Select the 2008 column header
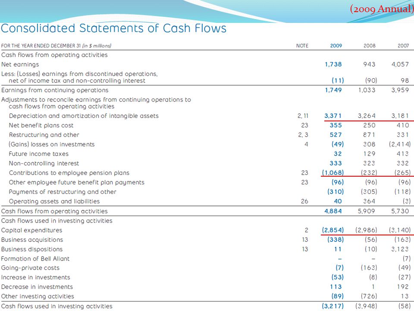414x311 pixels. click(x=370, y=46)
